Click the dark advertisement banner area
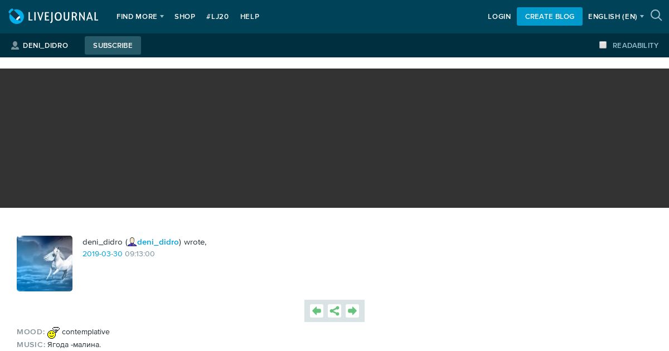Image resolution: width=669 pixels, height=351 pixels. [x=334, y=138]
